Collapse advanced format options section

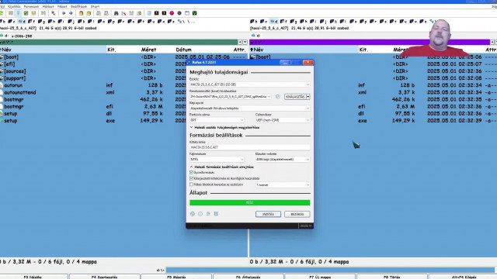pyautogui.click(x=222, y=167)
